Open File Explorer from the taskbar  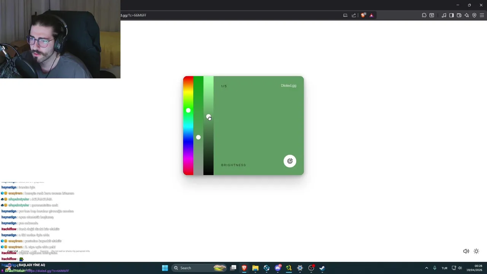(255, 268)
